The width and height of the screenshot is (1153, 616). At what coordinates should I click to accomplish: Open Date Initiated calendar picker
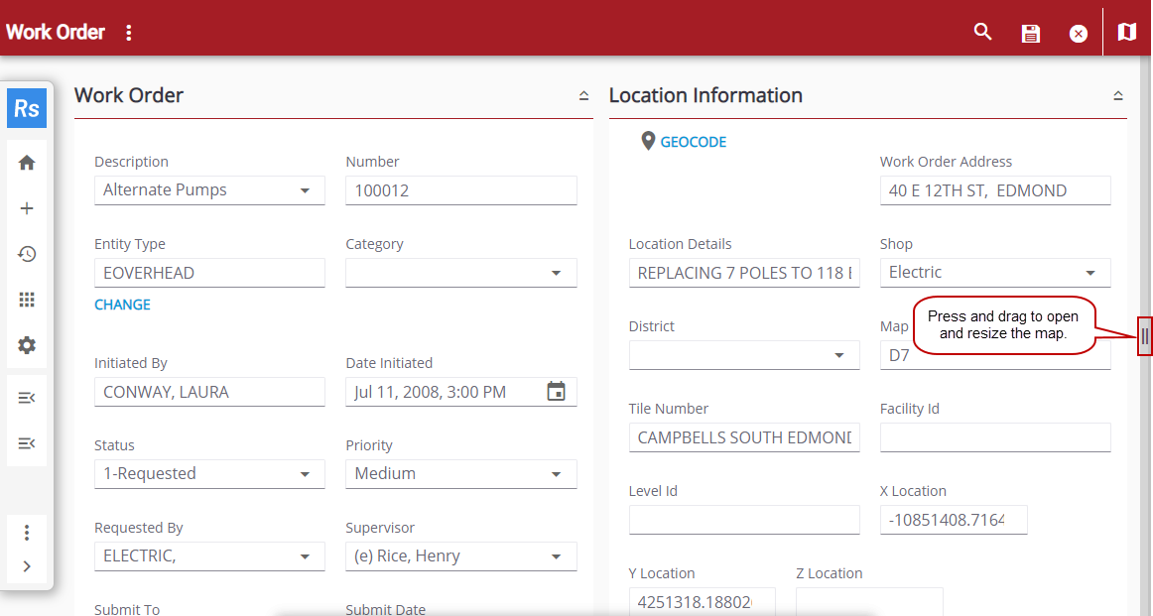tap(557, 392)
